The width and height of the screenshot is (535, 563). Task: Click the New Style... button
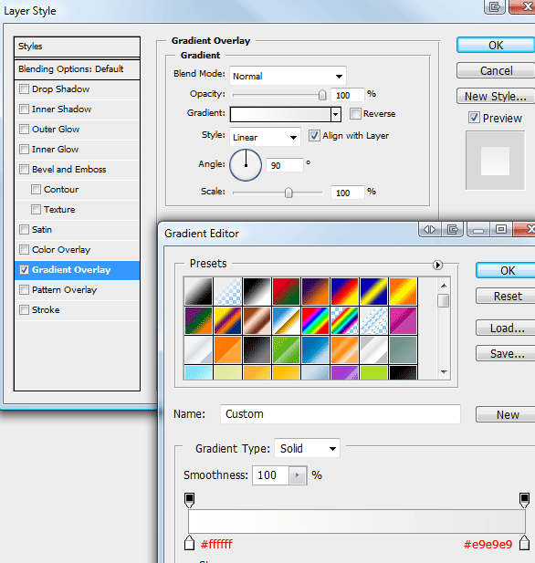[x=496, y=96]
